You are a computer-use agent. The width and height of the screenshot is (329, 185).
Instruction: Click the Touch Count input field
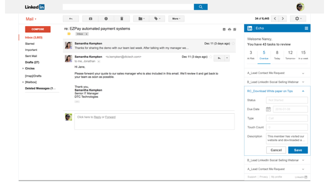(287, 127)
